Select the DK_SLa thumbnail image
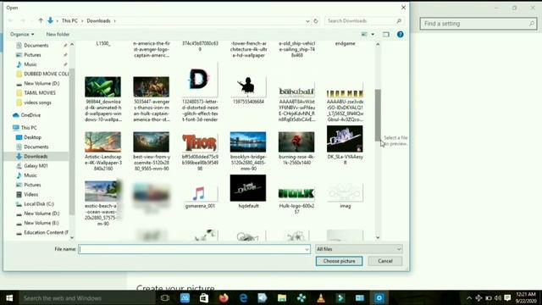 point(345,139)
